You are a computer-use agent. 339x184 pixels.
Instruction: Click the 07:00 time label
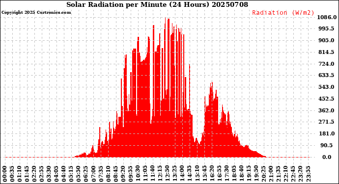pos(94,174)
